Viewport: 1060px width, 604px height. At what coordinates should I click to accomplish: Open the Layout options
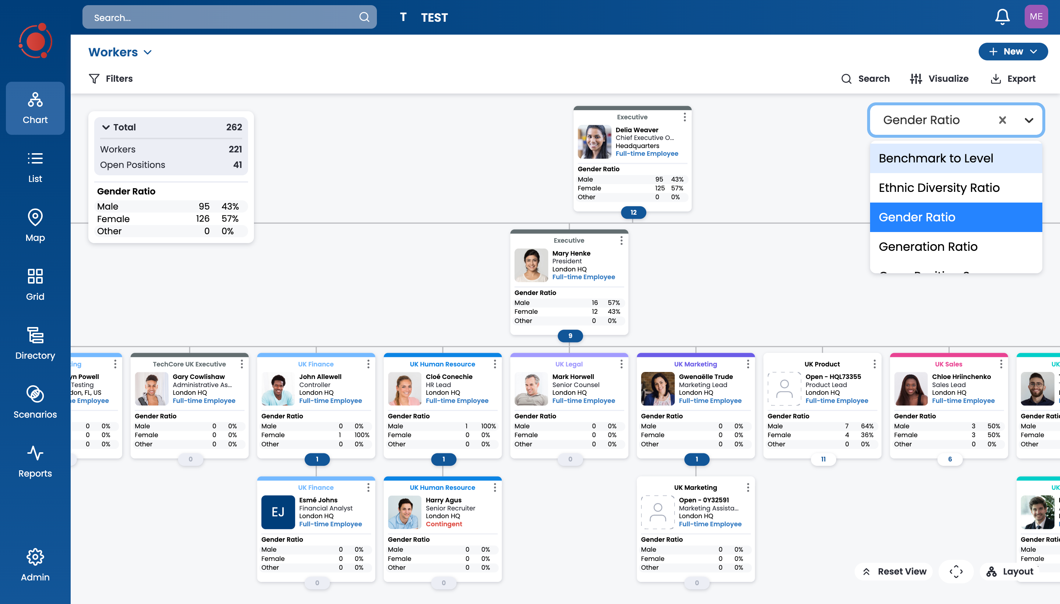(1010, 571)
